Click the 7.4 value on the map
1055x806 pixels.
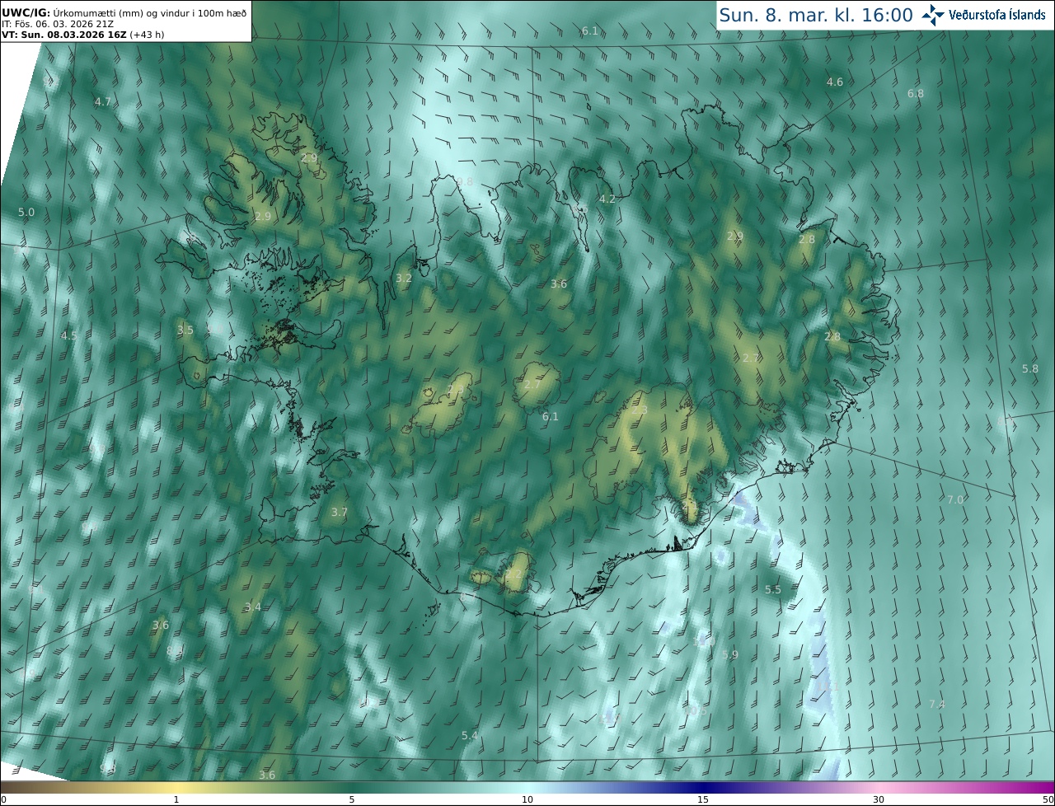click(x=937, y=704)
